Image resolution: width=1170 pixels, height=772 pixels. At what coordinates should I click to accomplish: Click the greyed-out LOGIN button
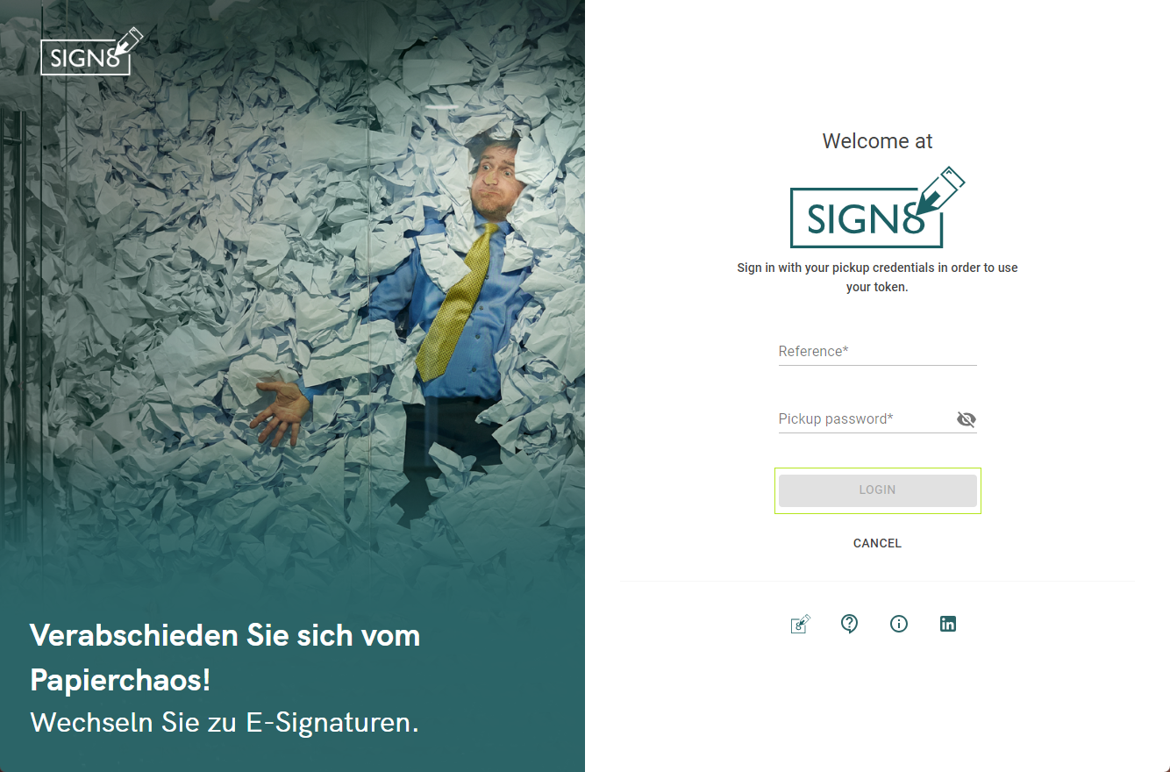(x=877, y=490)
